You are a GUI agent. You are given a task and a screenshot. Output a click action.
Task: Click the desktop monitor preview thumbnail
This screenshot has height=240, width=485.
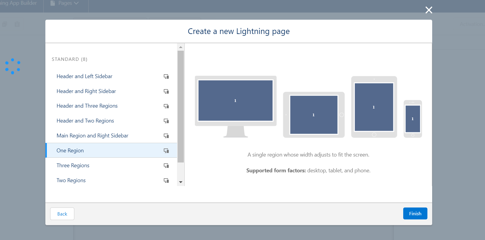click(x=235, y=100)
